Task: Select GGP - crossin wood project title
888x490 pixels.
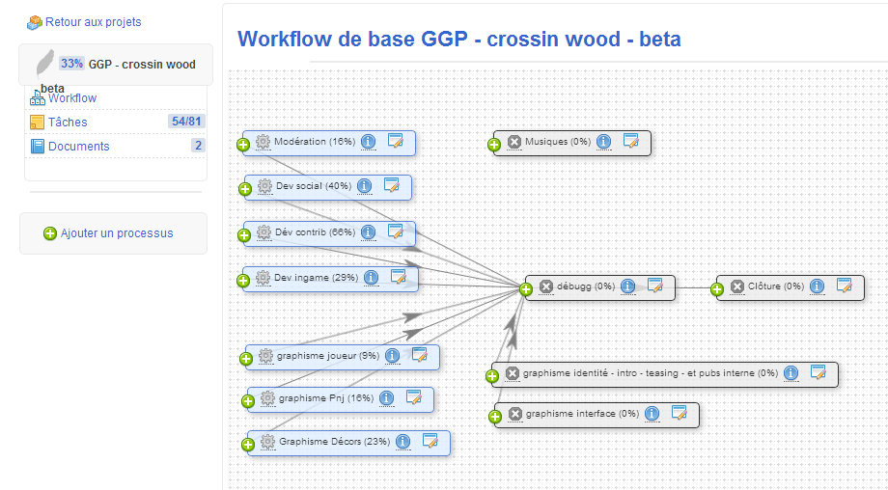Action: click(x=142, y=65)
